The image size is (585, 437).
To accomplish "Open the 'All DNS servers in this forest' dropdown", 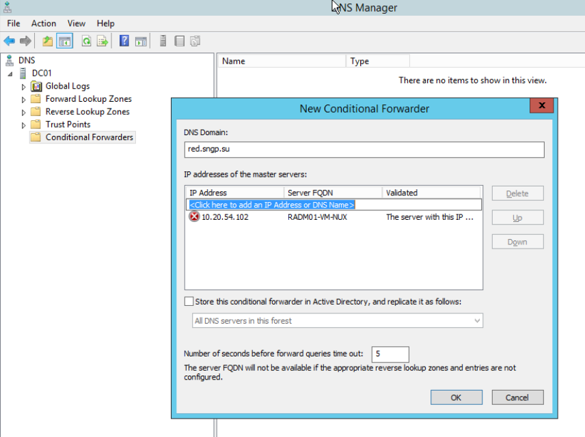I will [x=338, y=320].
